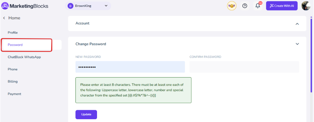Go to Phone settings
This screenshot has height=122, width=314.
click(13, 69)
